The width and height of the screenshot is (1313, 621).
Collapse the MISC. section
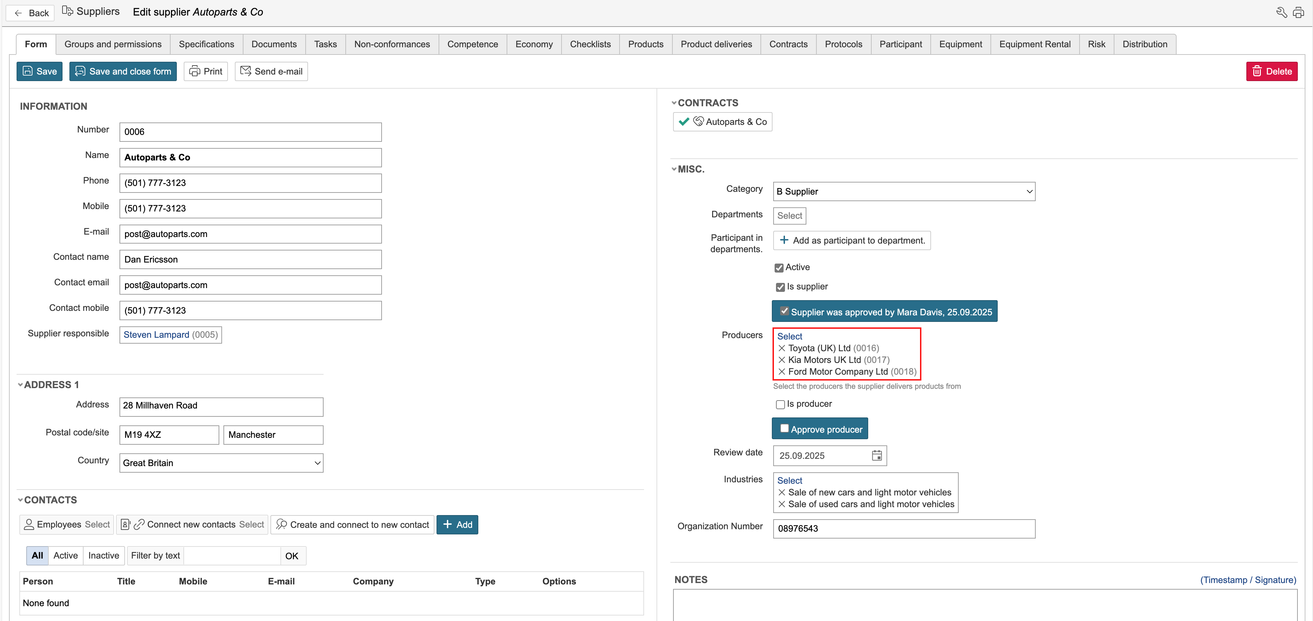(674, 169)
